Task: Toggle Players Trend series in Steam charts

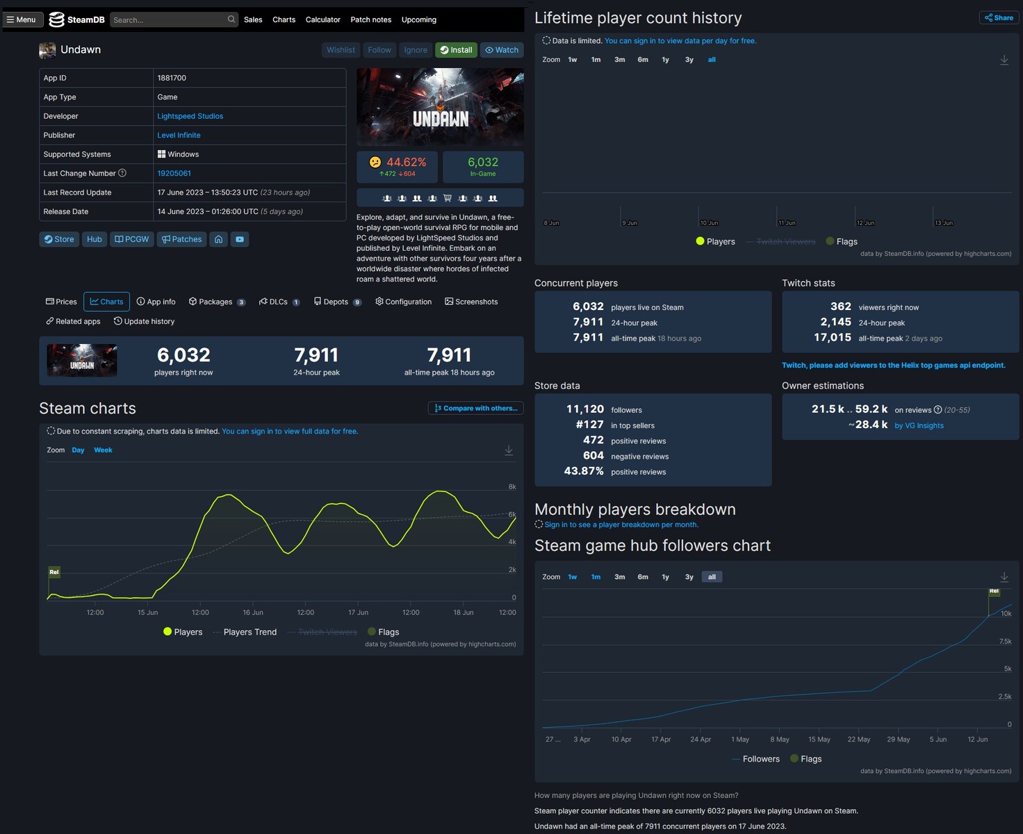Action: 245,632
